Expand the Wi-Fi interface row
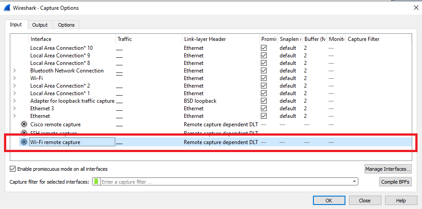 point(15,78)
